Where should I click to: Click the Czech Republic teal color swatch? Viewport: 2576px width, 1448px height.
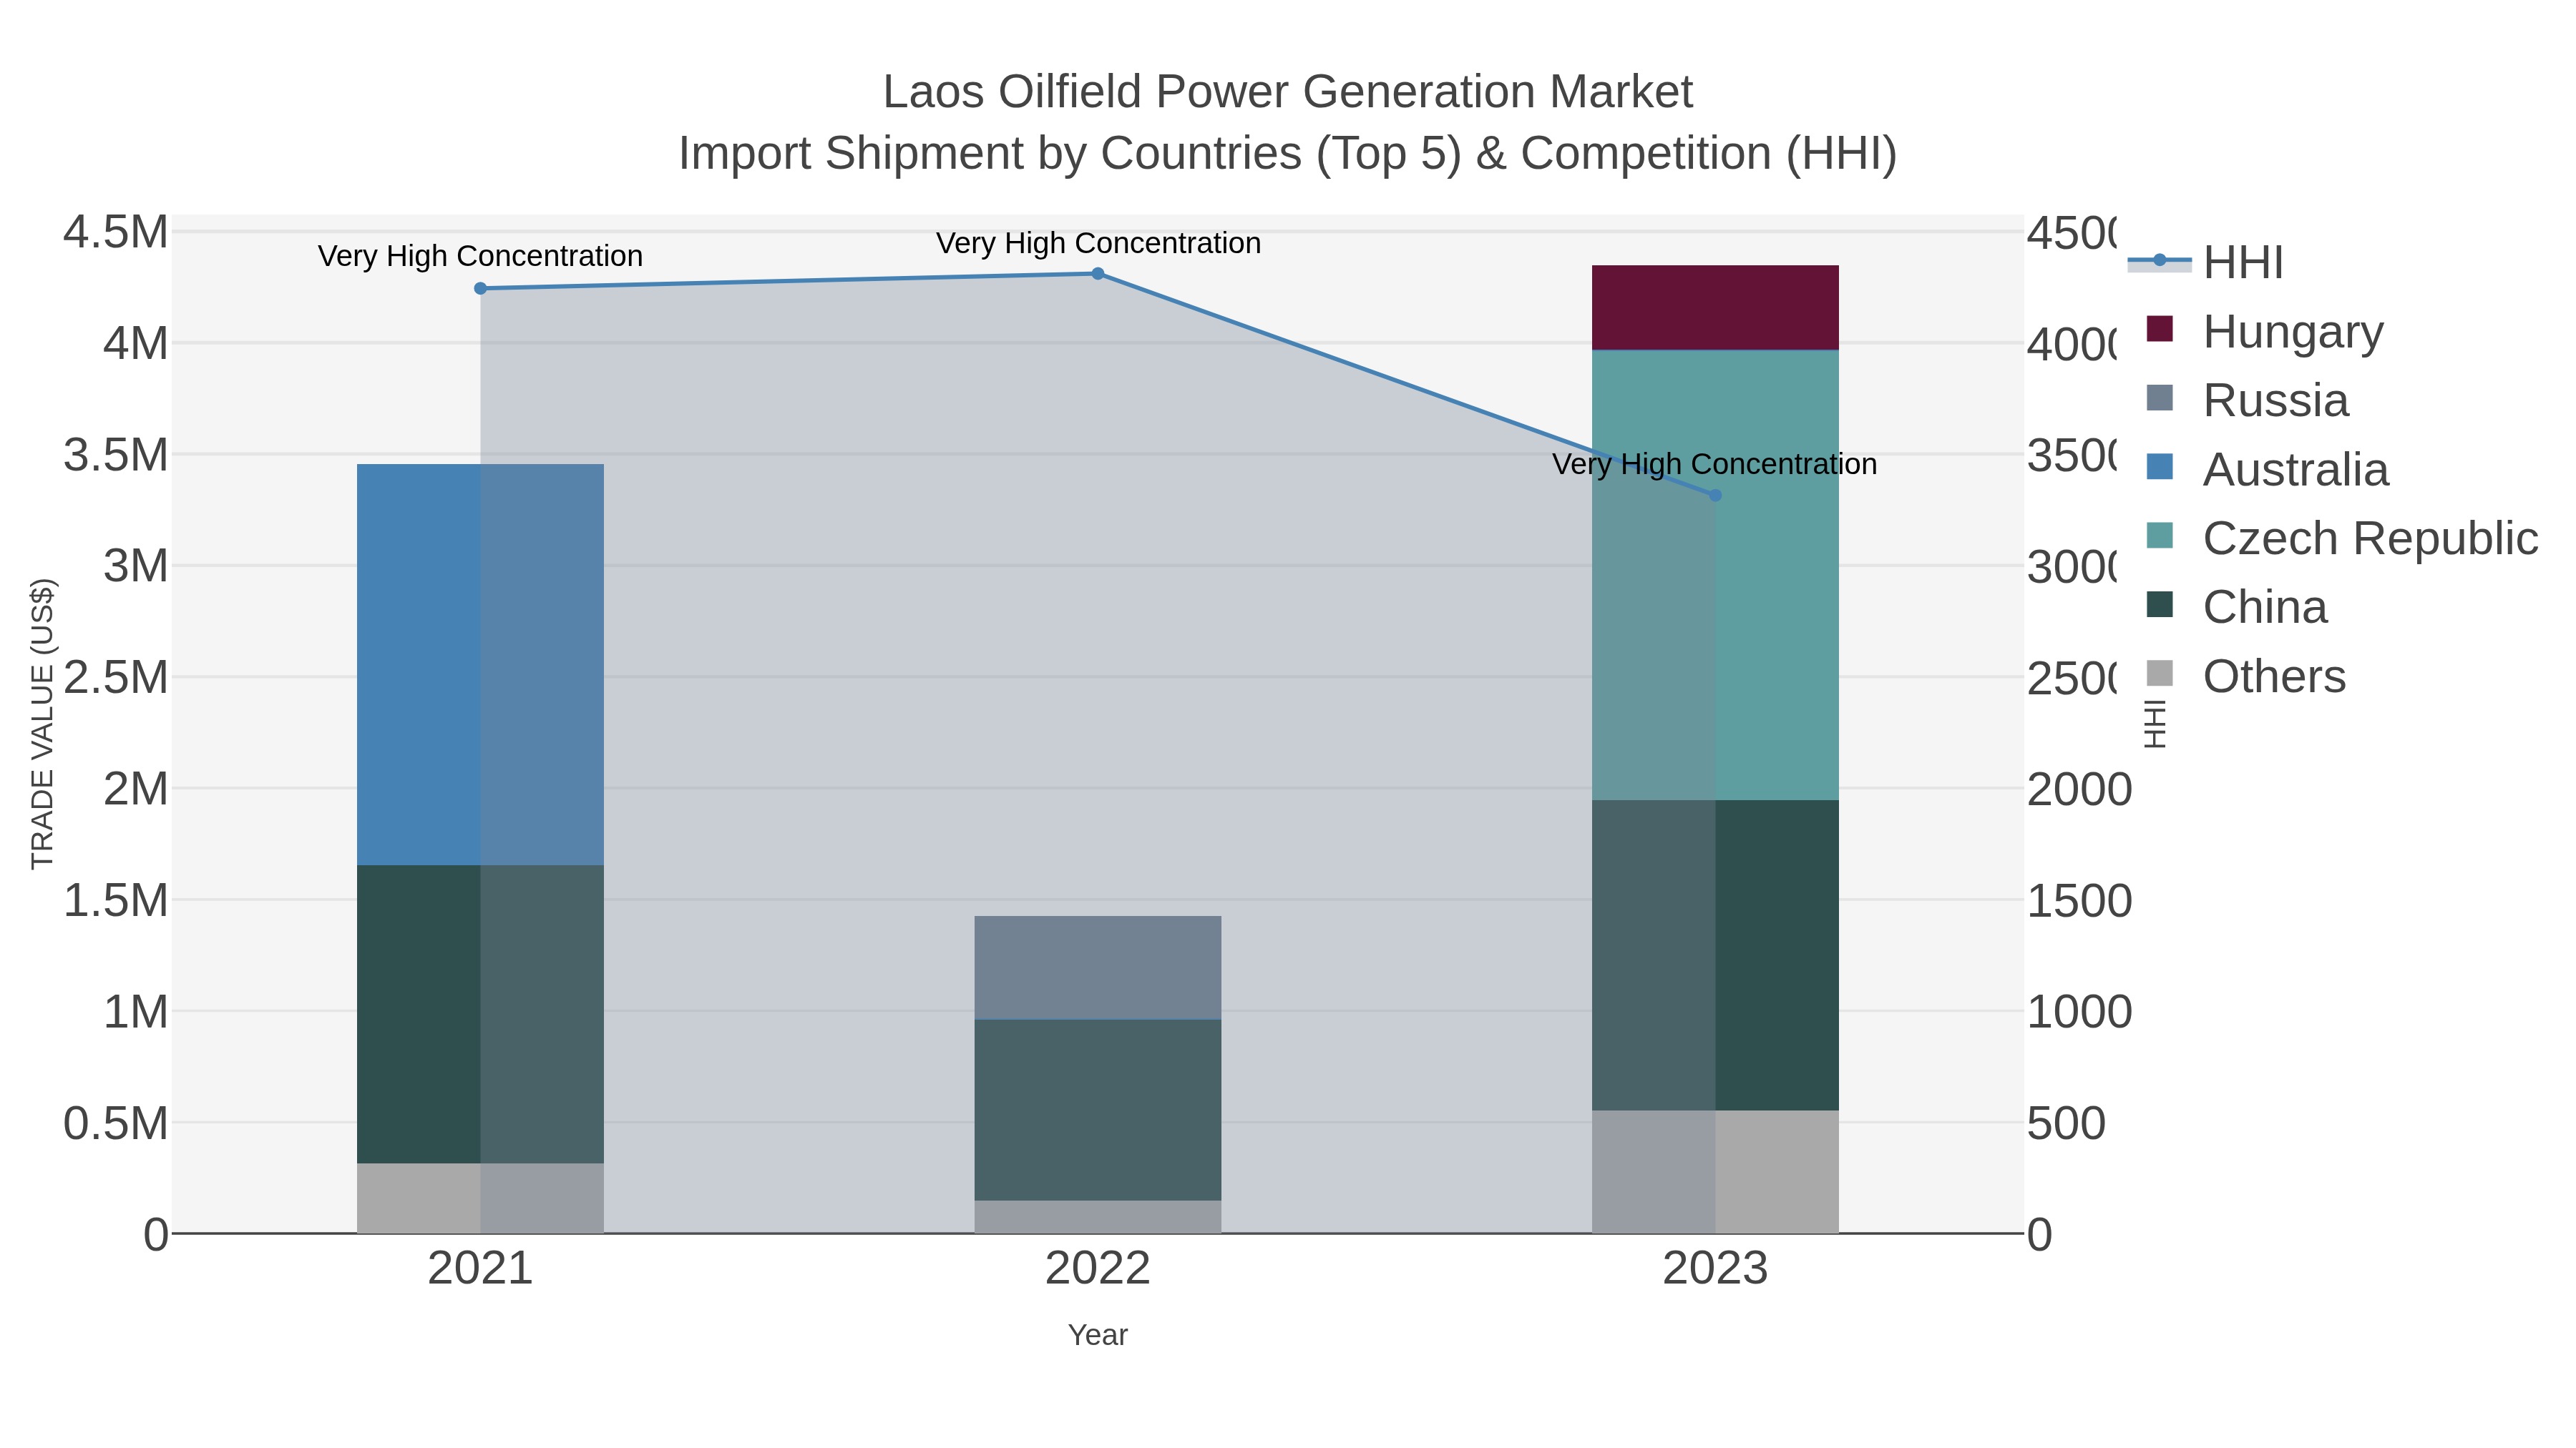point(2160,536)
